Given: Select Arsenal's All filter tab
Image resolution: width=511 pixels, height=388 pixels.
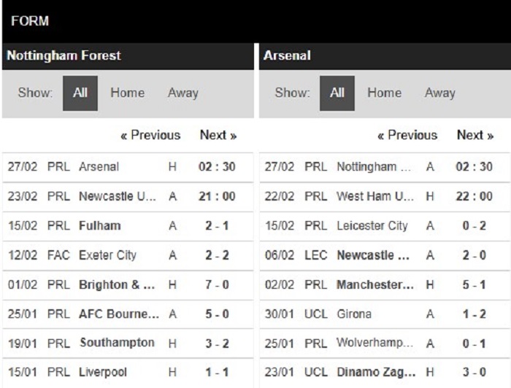Looking at the screenshot, I should 337,93.
